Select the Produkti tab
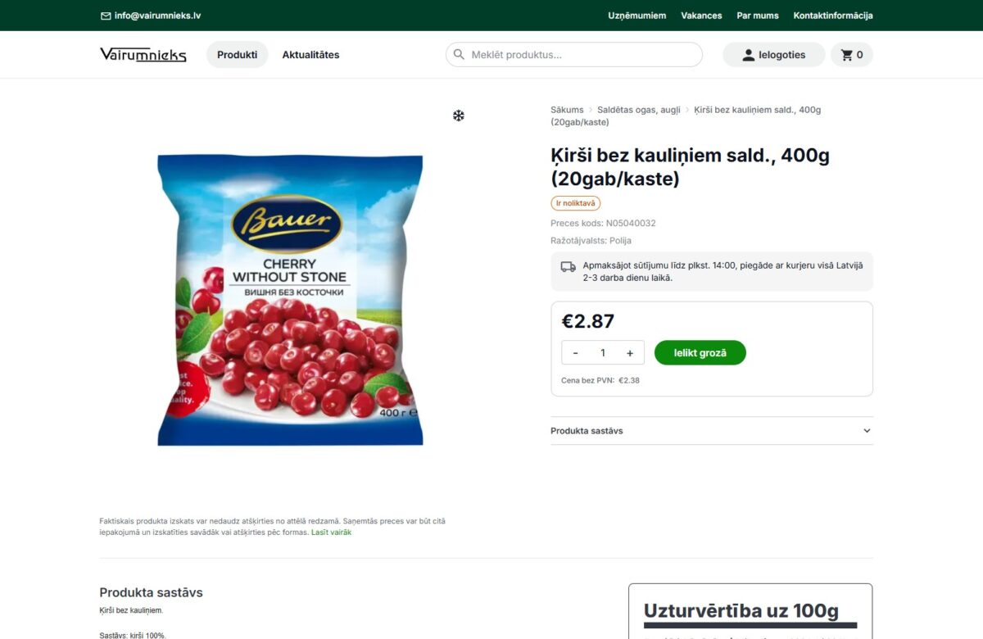Screen dimensions: 983x639 click(237, 54)
